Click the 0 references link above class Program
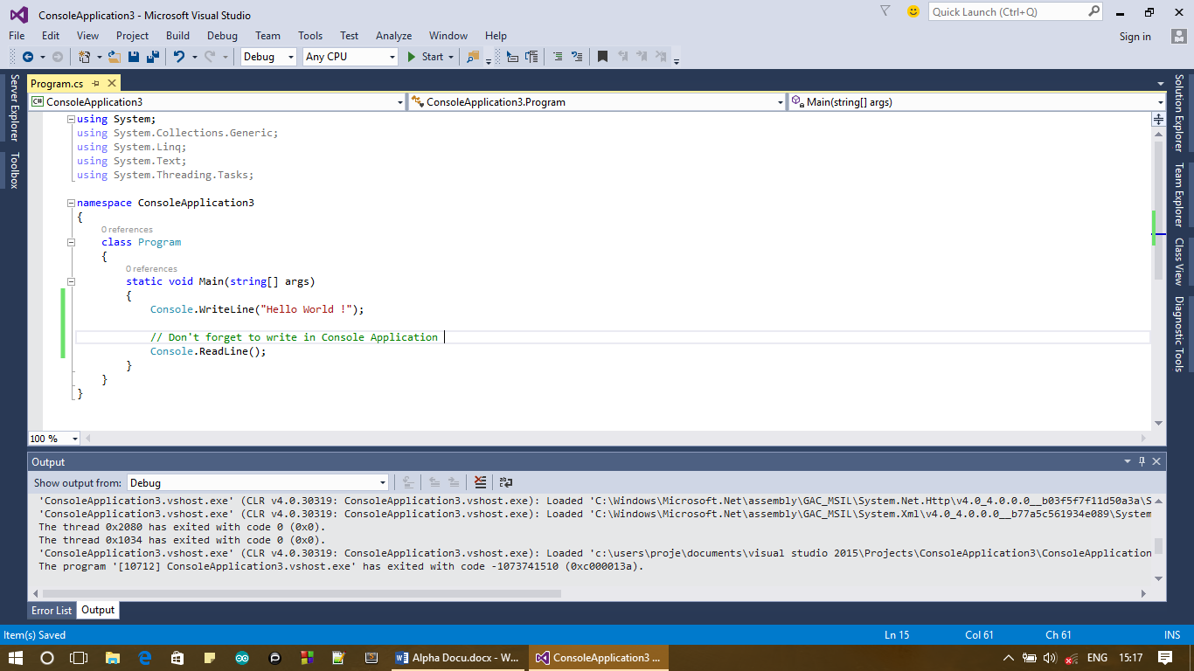The width and height of the screenshot is (1194, 671). coord(127,230)
